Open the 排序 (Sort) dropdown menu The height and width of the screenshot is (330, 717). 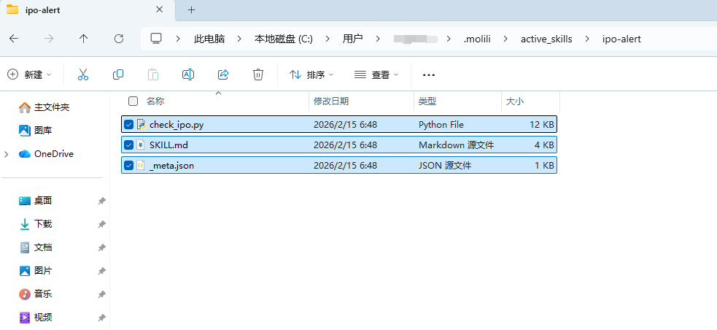[x=311, y=74]
